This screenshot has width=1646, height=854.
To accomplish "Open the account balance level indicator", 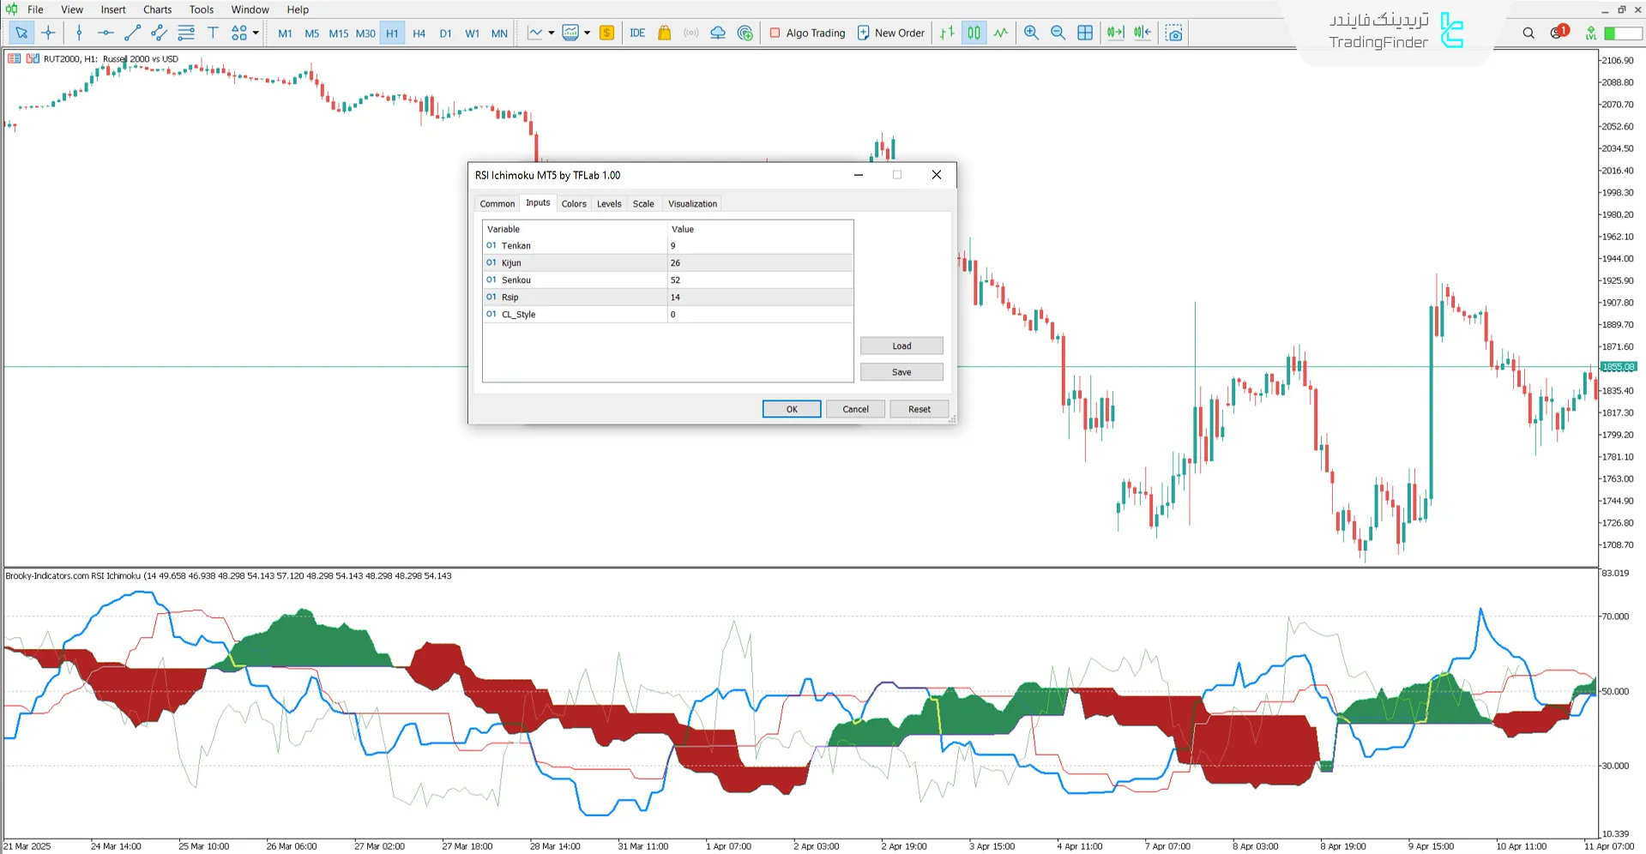I will (1592, 33).
